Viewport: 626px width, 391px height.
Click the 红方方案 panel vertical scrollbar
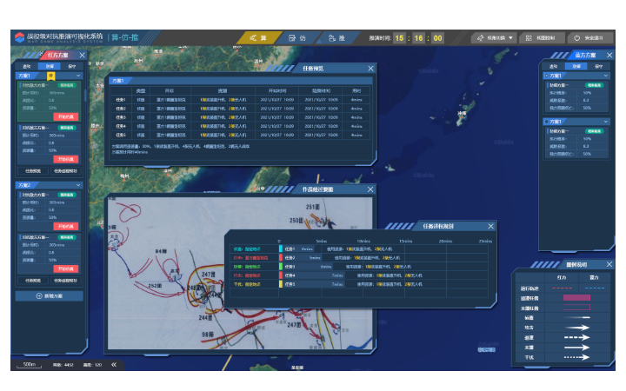pyautogui.click(x=85, y=96)
